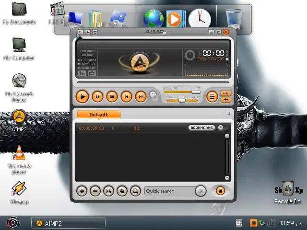Select the Default playlist tab
Viewport: 307px width, 230px height.
pos(99,115)
